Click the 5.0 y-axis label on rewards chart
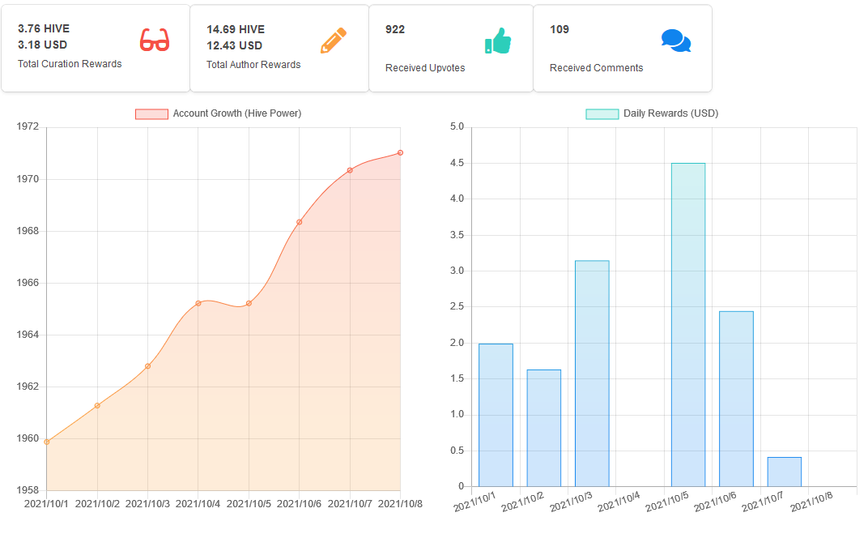The width and height of the screenshot is (868, 534). [457, 126]
